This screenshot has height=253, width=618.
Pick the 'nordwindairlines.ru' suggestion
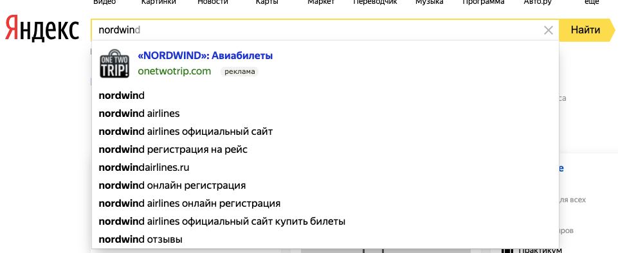325,168
